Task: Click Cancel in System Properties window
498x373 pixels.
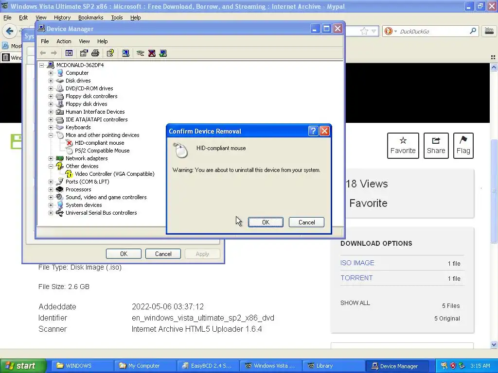Action: coord(163,254)
